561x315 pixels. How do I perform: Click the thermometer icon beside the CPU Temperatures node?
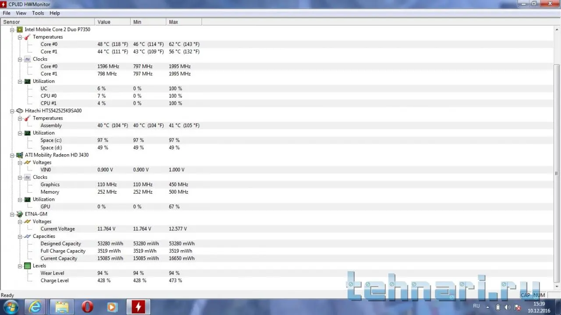[28, 37]
